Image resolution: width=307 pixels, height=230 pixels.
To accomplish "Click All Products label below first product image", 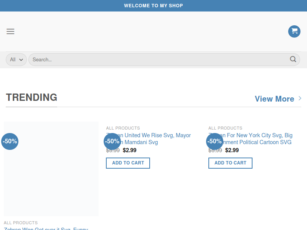I will [x=21, y=223].
